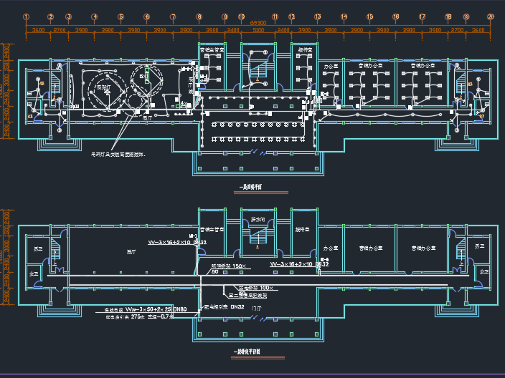Click the 展厅 label in lower plan
The height and width of the screenshot is (378, 505).
[x=131, y=252]
